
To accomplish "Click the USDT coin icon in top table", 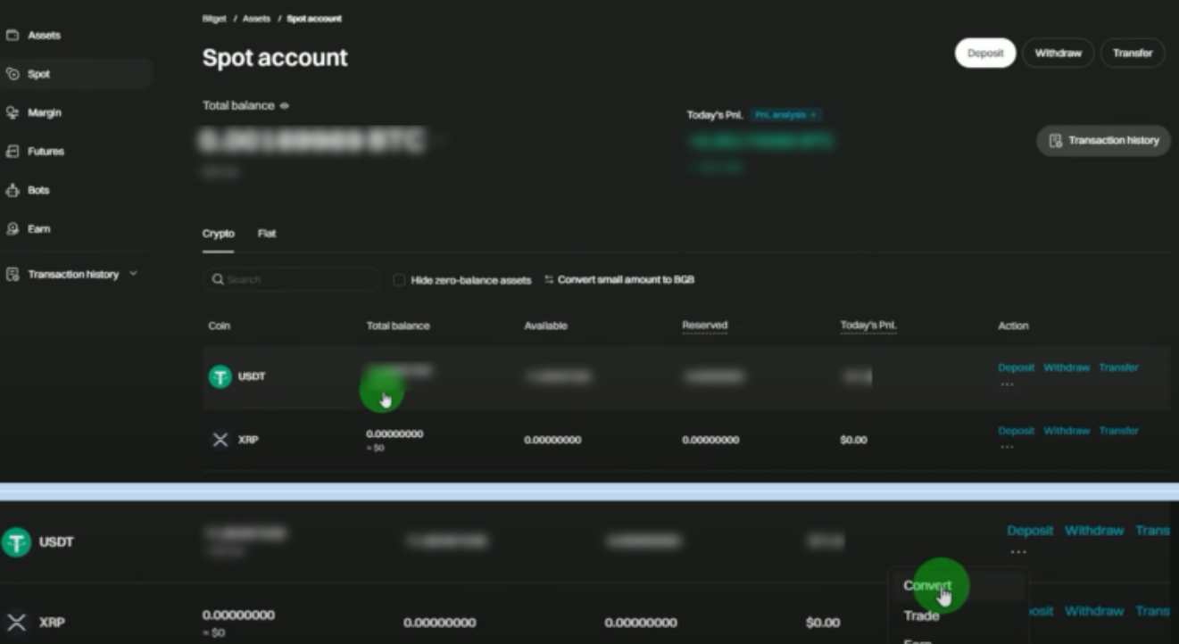I will click(x=220, y=376).
